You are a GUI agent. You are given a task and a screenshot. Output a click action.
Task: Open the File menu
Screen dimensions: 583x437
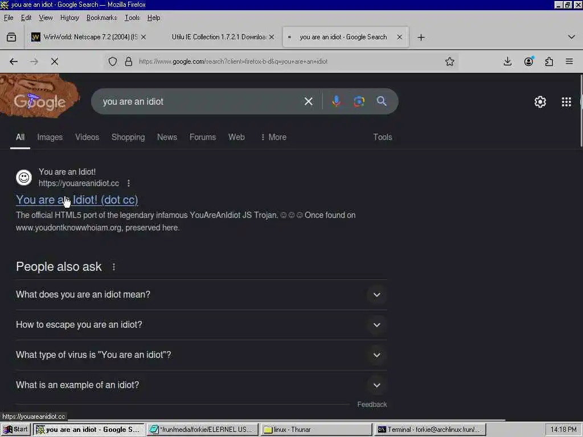9,18
